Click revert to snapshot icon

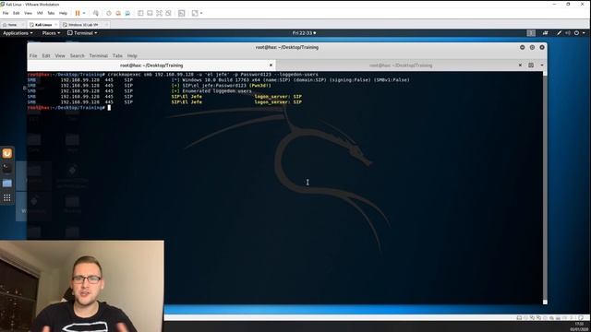coord(118,13)
